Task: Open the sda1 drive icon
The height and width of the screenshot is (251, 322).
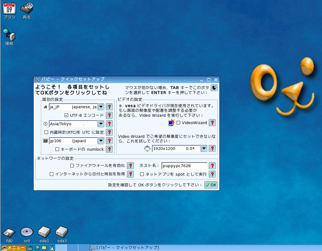Action: [44, 233]
